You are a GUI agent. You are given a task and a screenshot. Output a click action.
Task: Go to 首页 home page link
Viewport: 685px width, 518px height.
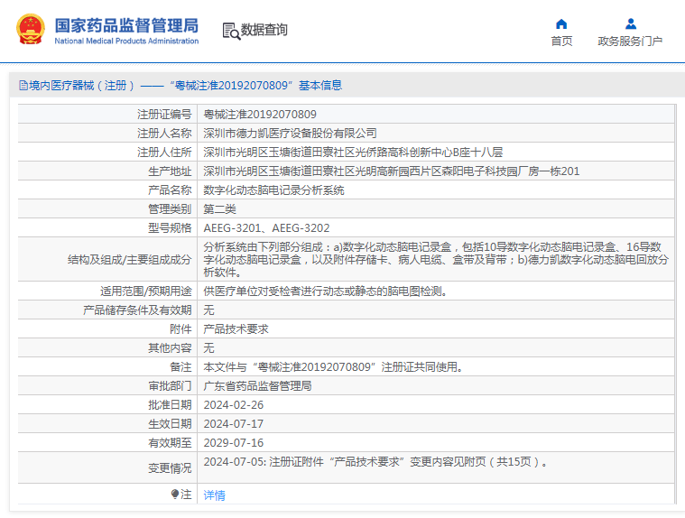pyautogui.click(x=561, y=41)
